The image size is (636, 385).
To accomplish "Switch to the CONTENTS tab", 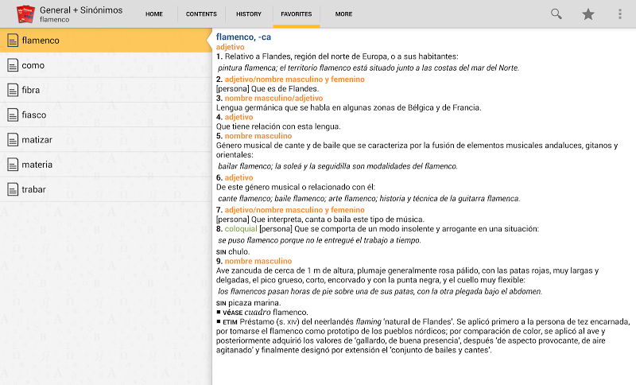I will coord(201,14).
